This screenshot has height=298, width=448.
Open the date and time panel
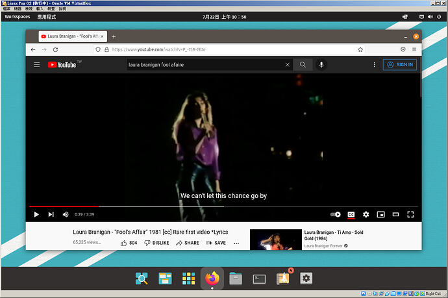point(224,17)
